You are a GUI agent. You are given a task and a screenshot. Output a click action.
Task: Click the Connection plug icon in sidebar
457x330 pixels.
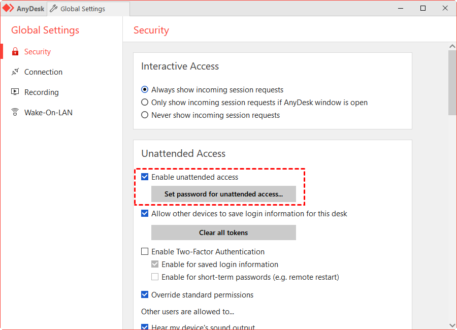tap(15, 72)
